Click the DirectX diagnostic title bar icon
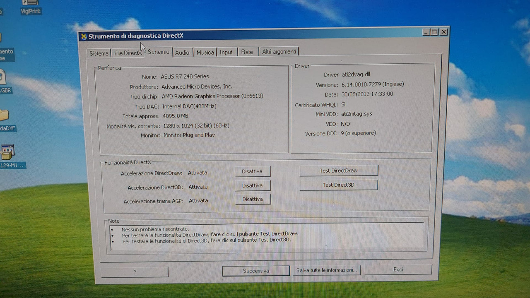Viewport: 530px width, 298px height. click(84, 36)
